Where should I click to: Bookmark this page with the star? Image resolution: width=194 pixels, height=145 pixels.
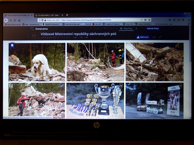click(149, 20)
